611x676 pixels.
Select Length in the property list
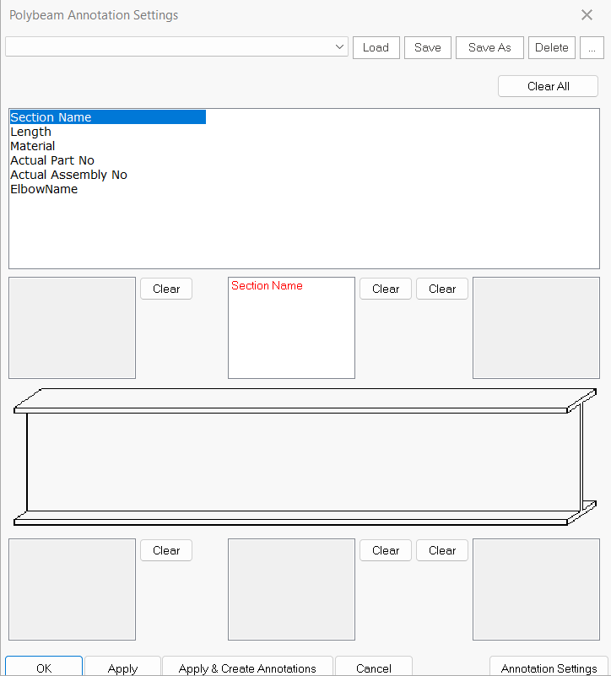[31, 132]
